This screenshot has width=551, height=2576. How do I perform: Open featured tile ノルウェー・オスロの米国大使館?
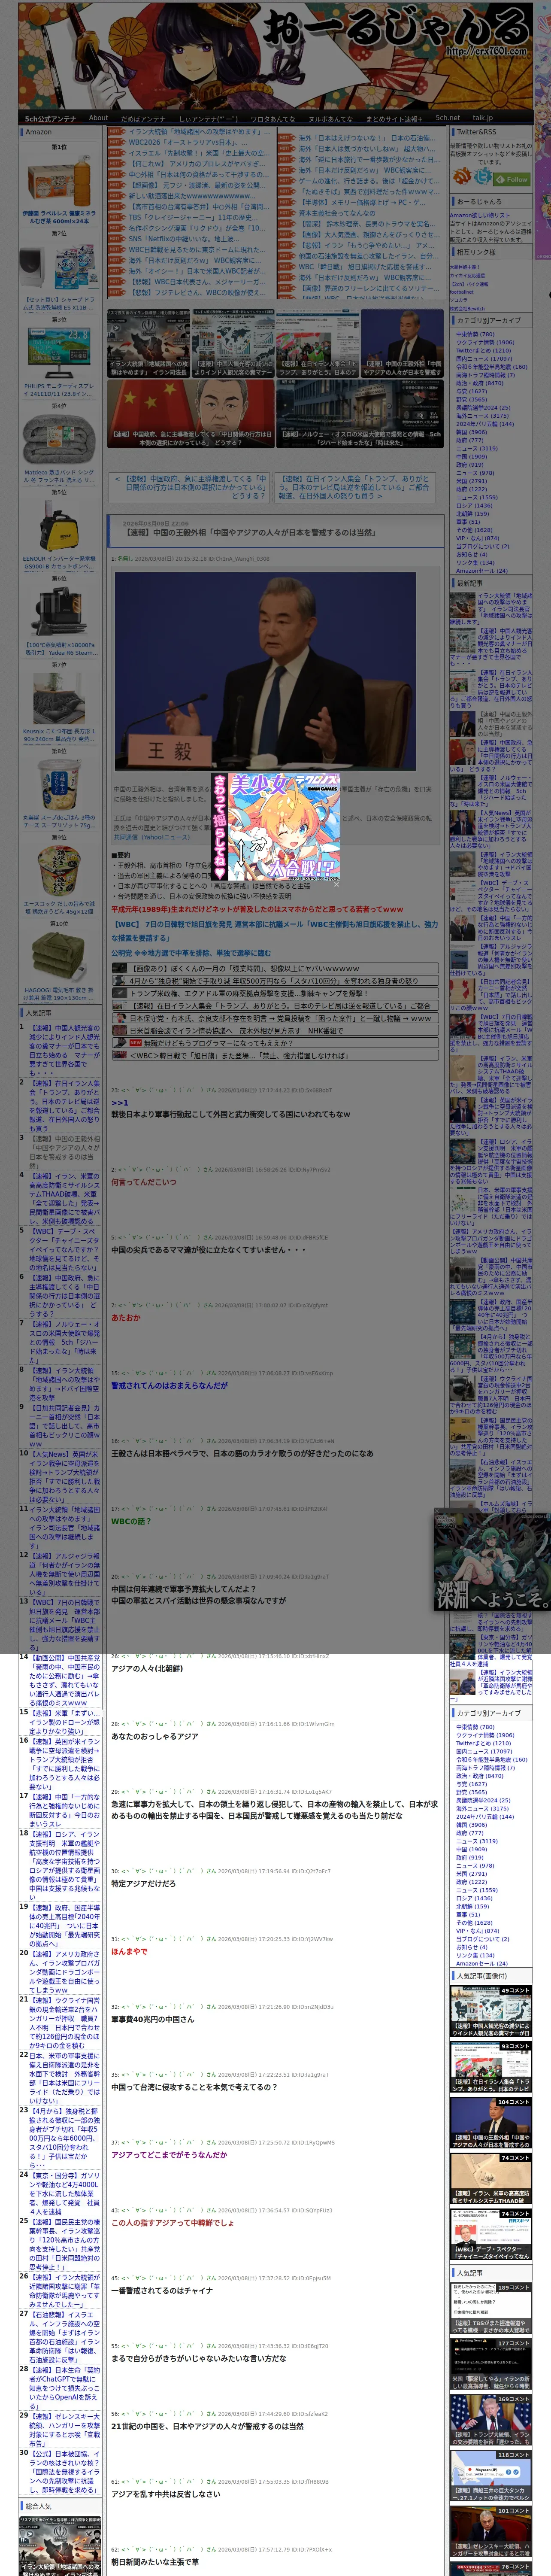pyautogui.click(x=360, y=413)
